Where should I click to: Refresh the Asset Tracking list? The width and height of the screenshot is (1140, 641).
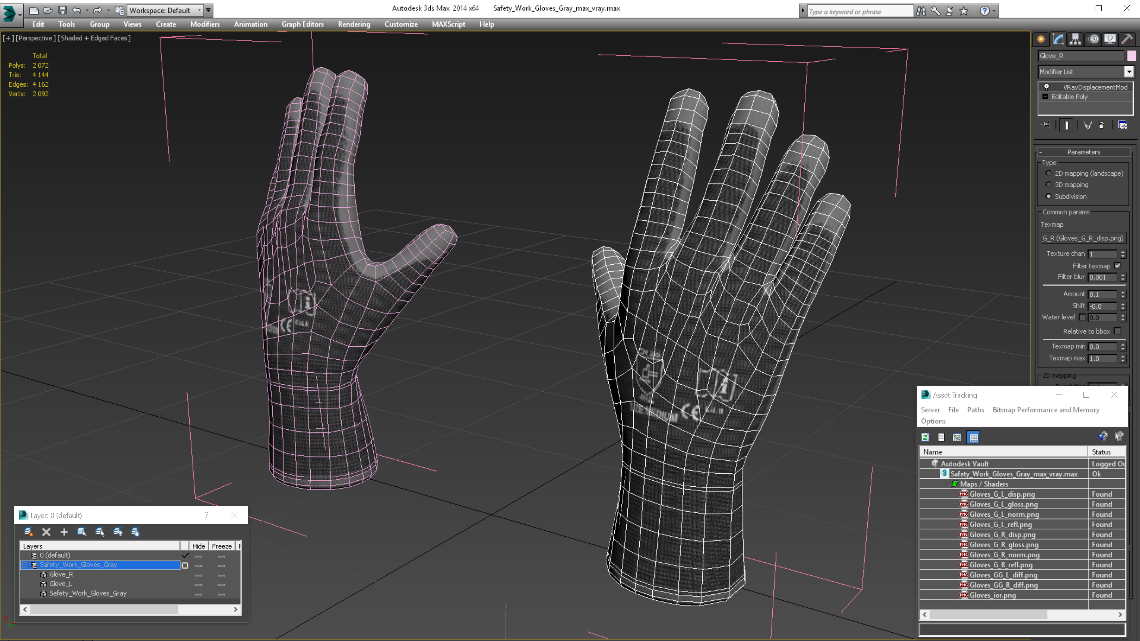pos(925,438)
